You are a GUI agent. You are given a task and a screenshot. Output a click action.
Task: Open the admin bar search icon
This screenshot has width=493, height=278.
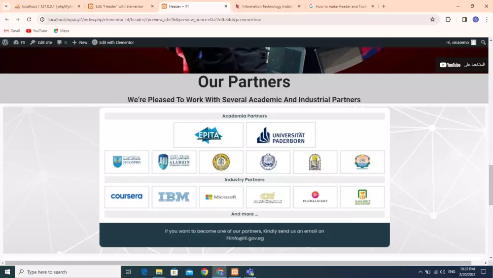[483, 42]
